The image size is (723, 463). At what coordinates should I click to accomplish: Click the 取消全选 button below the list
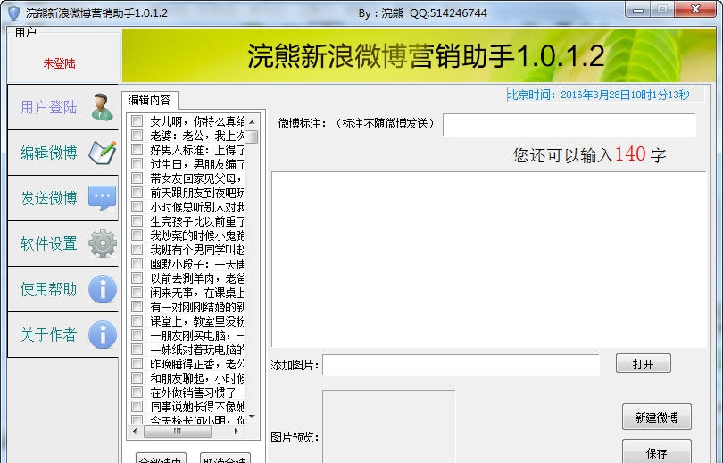[x=226, y=459]
